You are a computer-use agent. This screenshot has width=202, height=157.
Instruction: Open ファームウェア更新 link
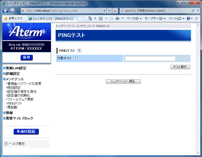[x=20, y=99]
